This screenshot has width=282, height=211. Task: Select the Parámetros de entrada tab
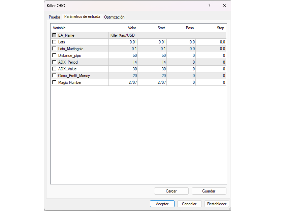tap(82, 16)
